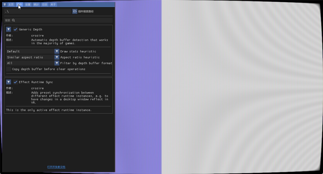The width and height of the screenshot is (323, 174).
Task: Open the Draw stats heuristic dropdown
Action: (33, 51)
